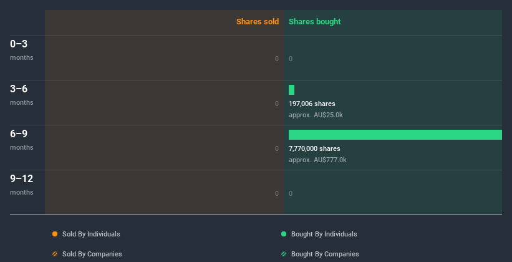This screenshot has width=512, height=262.
Task: Select the Shares sold column header
Action: pos(257,22)
